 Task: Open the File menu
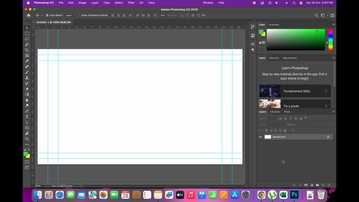61,3
